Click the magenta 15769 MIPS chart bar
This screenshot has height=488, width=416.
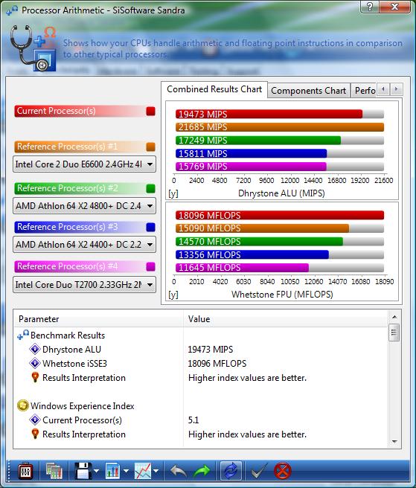[x=251, y=166]
